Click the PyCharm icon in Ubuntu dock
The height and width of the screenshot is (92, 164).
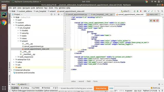pos(4,15)
